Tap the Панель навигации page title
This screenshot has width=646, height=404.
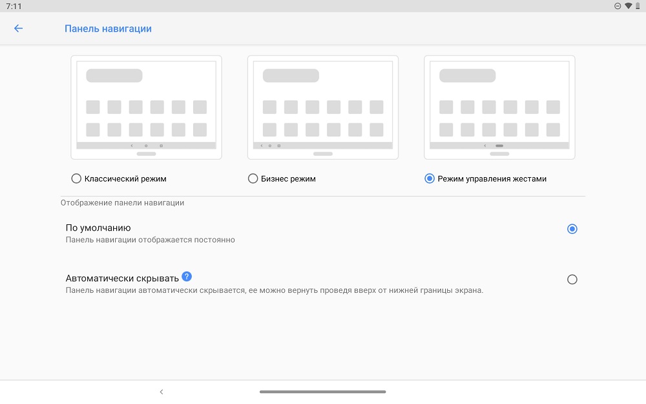click(x=108, y=28)
